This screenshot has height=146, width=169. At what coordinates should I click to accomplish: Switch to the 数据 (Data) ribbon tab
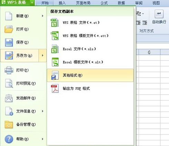tap(121, 3)
